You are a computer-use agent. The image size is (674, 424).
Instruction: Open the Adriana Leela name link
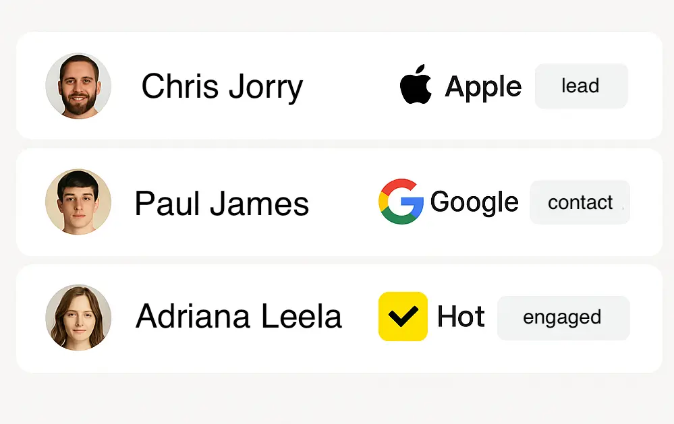[x=239, y=317]
